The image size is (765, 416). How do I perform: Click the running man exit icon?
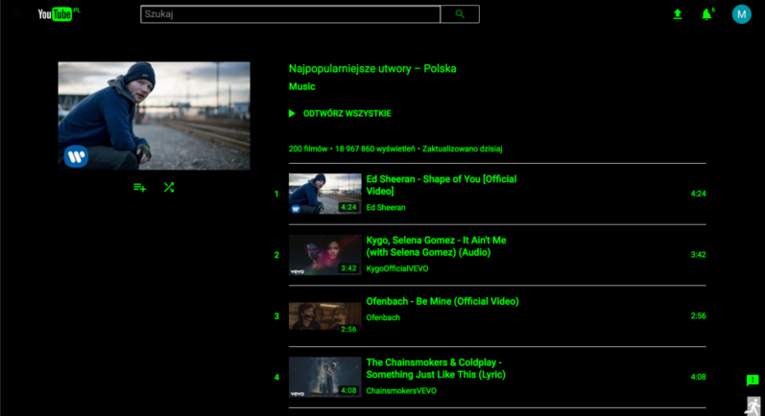point(754,406)
